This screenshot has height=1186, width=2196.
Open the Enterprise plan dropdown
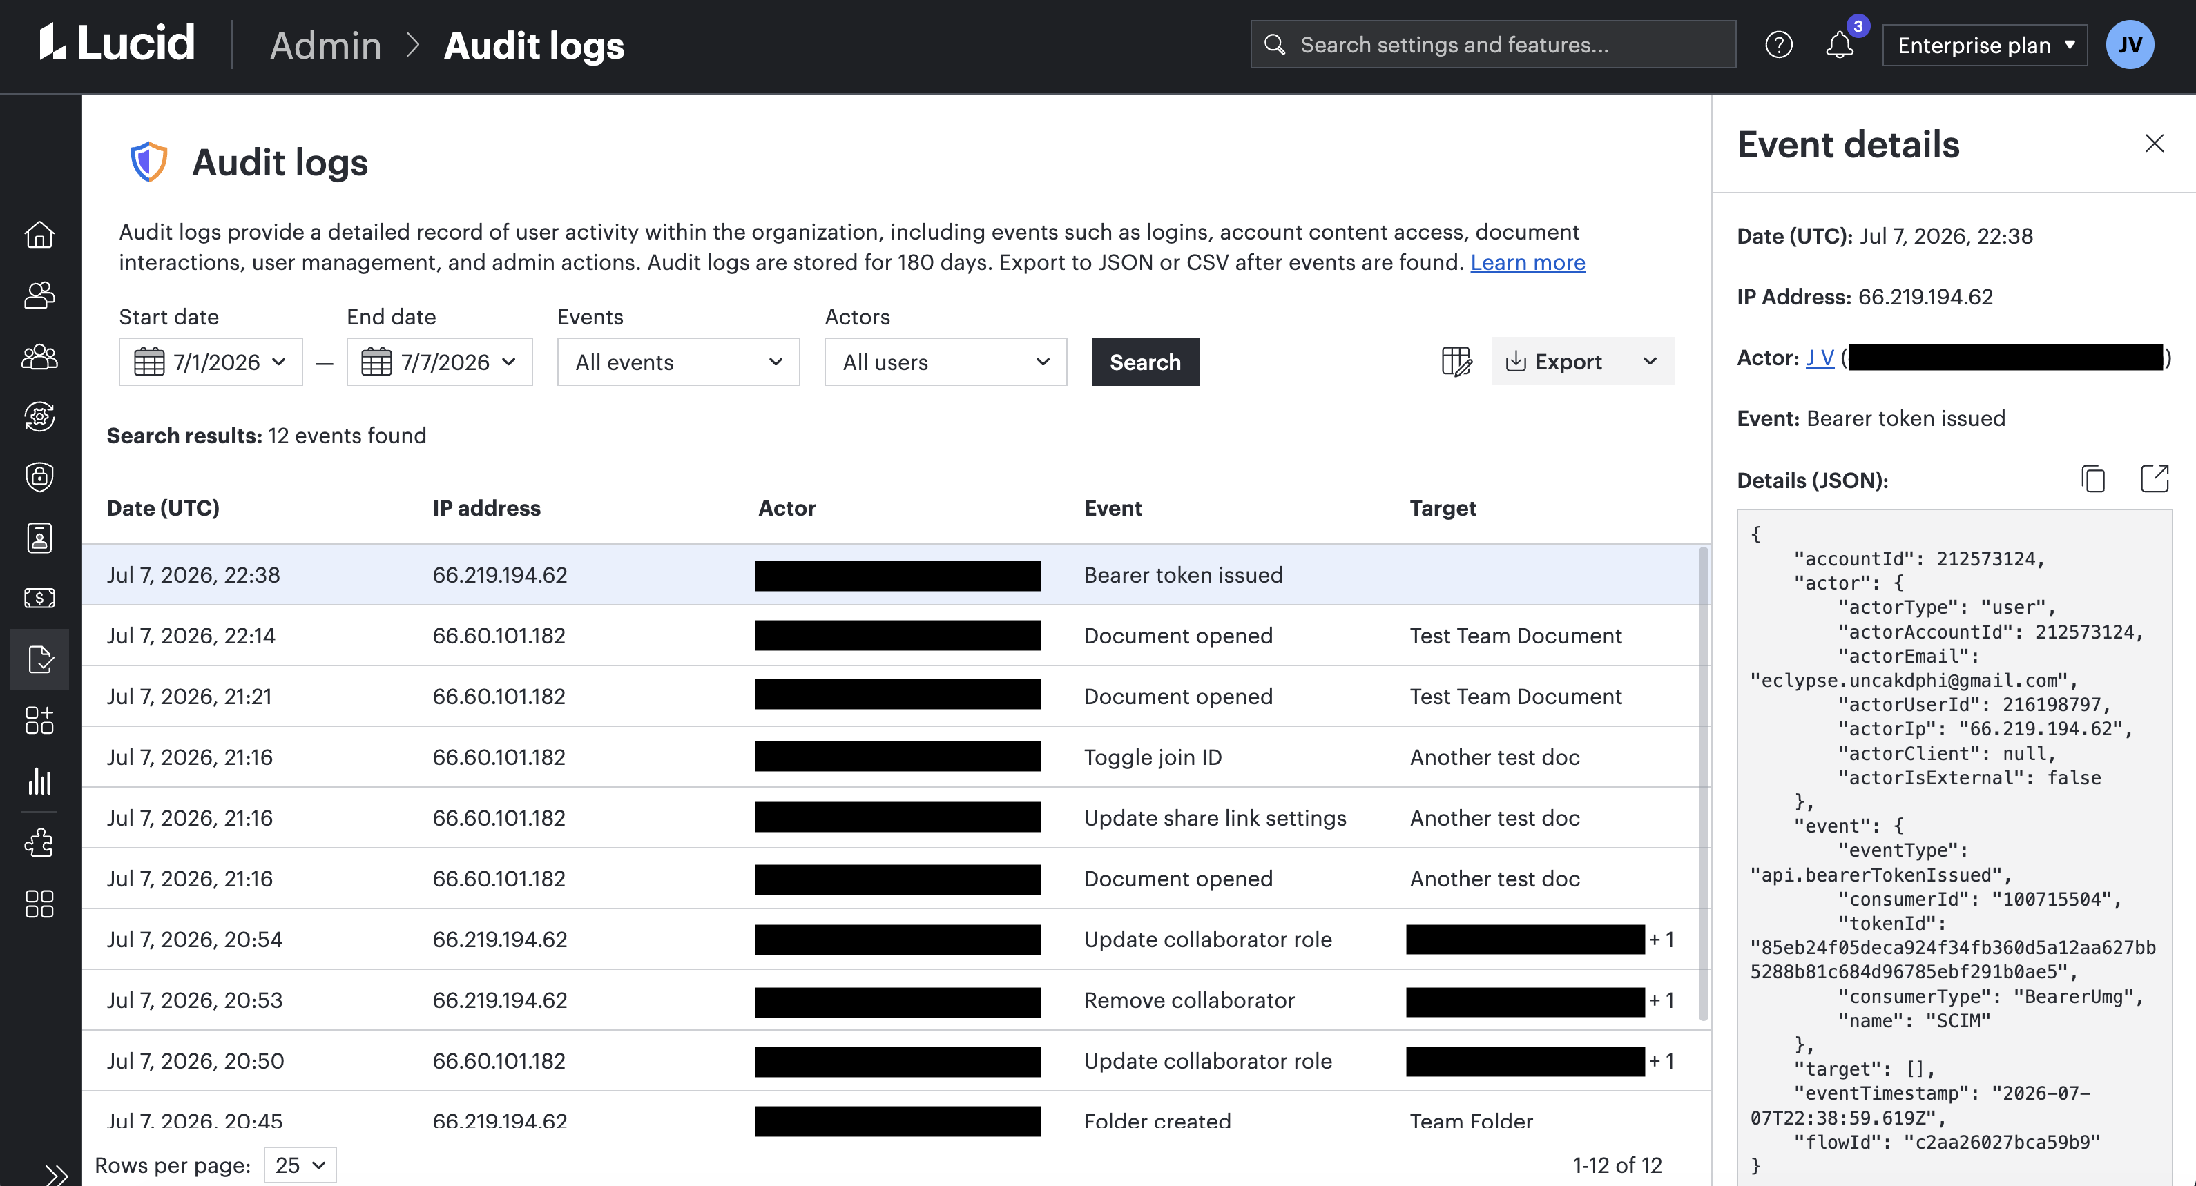(1985, 45)
